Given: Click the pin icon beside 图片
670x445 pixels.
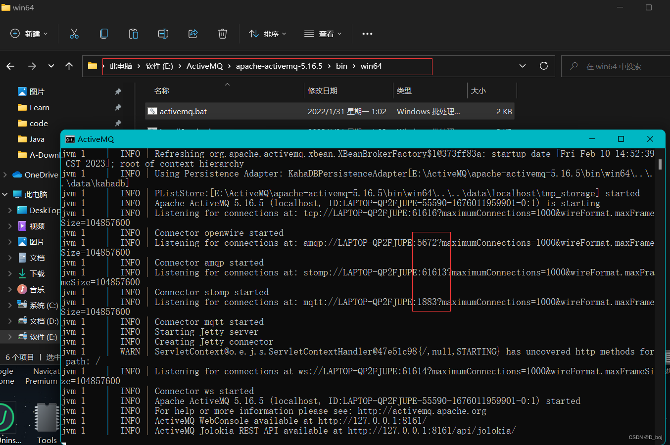Looking at the screenshot, I should pos(118,91).
